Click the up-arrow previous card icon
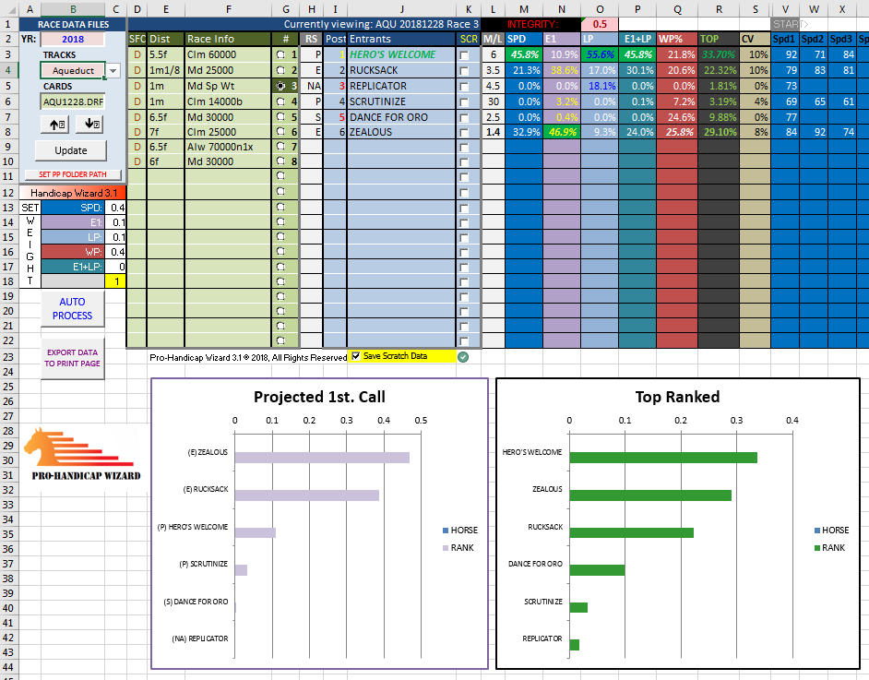869x680 pixels. pos(57,124)
